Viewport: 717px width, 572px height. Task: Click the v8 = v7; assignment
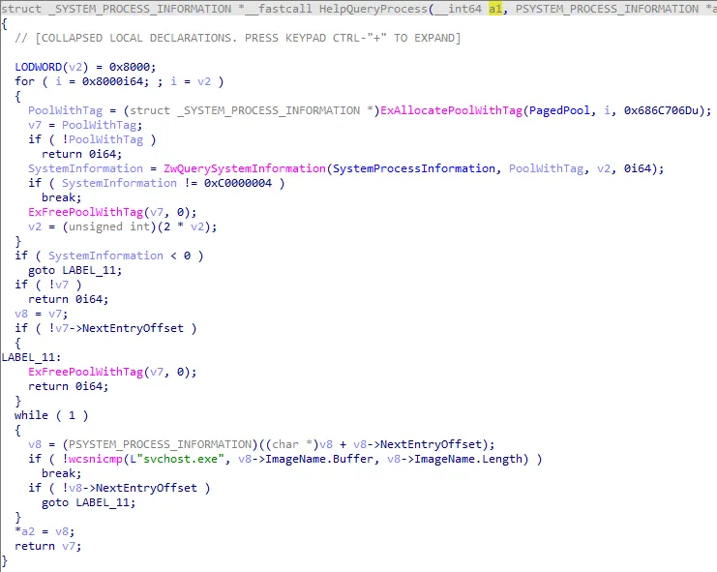(x=42, y=314)
